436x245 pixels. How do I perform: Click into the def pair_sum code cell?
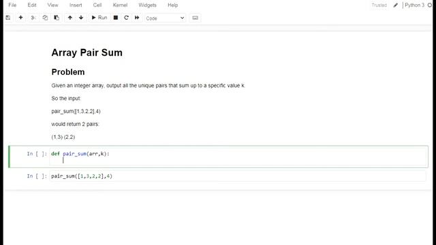[238, 157]
